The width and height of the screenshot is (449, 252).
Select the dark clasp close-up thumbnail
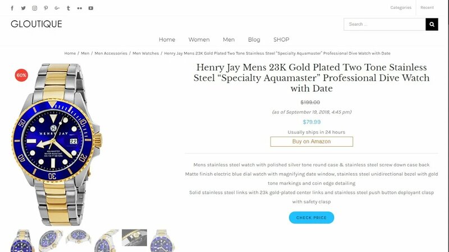[134, 237]
